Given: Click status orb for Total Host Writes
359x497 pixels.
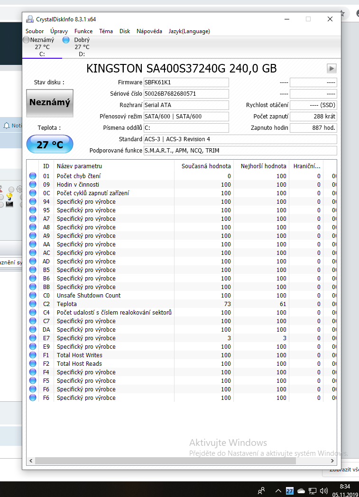Looking at the screenshot, I should pos(33,355).
